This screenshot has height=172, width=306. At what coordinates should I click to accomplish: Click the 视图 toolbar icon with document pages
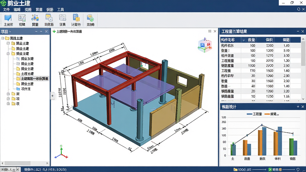(22, 18)
